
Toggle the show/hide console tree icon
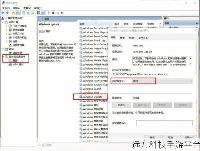[18, 13]
